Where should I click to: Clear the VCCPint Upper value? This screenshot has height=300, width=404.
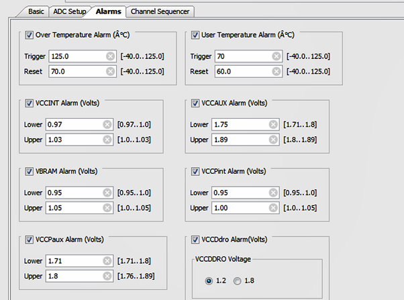[x=273, y=208]
